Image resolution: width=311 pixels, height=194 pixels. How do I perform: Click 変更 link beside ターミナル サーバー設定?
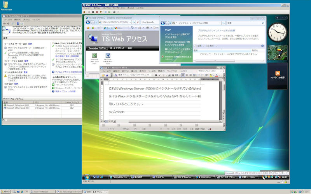click(30, 44)
